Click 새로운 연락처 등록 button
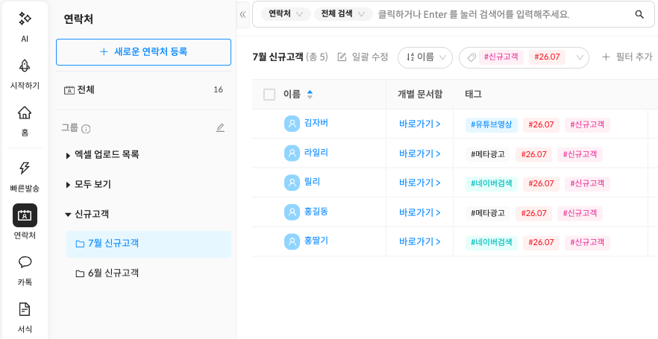This screenshot has height=339, width=658. click(x=143, y=52)
